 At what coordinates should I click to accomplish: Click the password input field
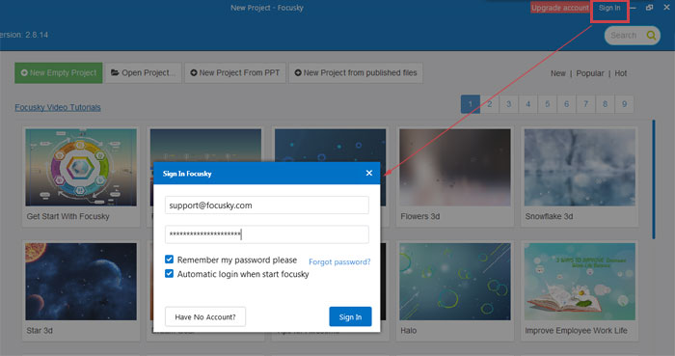coord(267,234)
